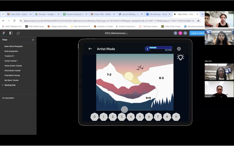Click the first A collaborator avatar
Screen dimensions: 234x146
click(175, 33)
